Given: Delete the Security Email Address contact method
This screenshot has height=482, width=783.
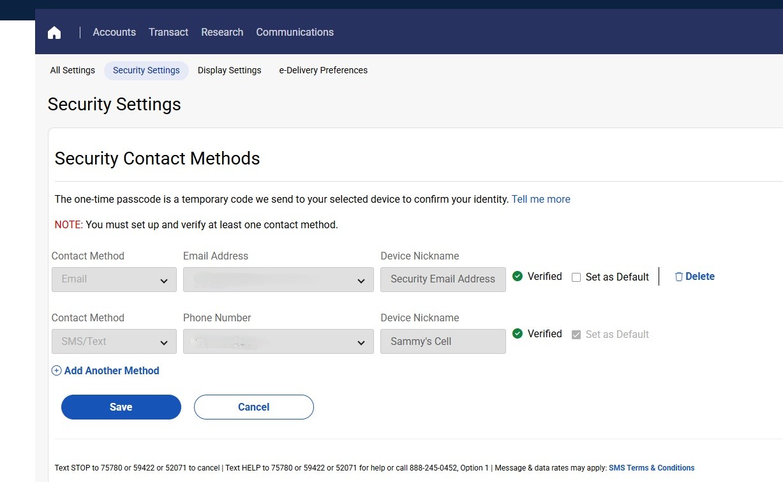Looking at the screenshot, I should (694, 276).
